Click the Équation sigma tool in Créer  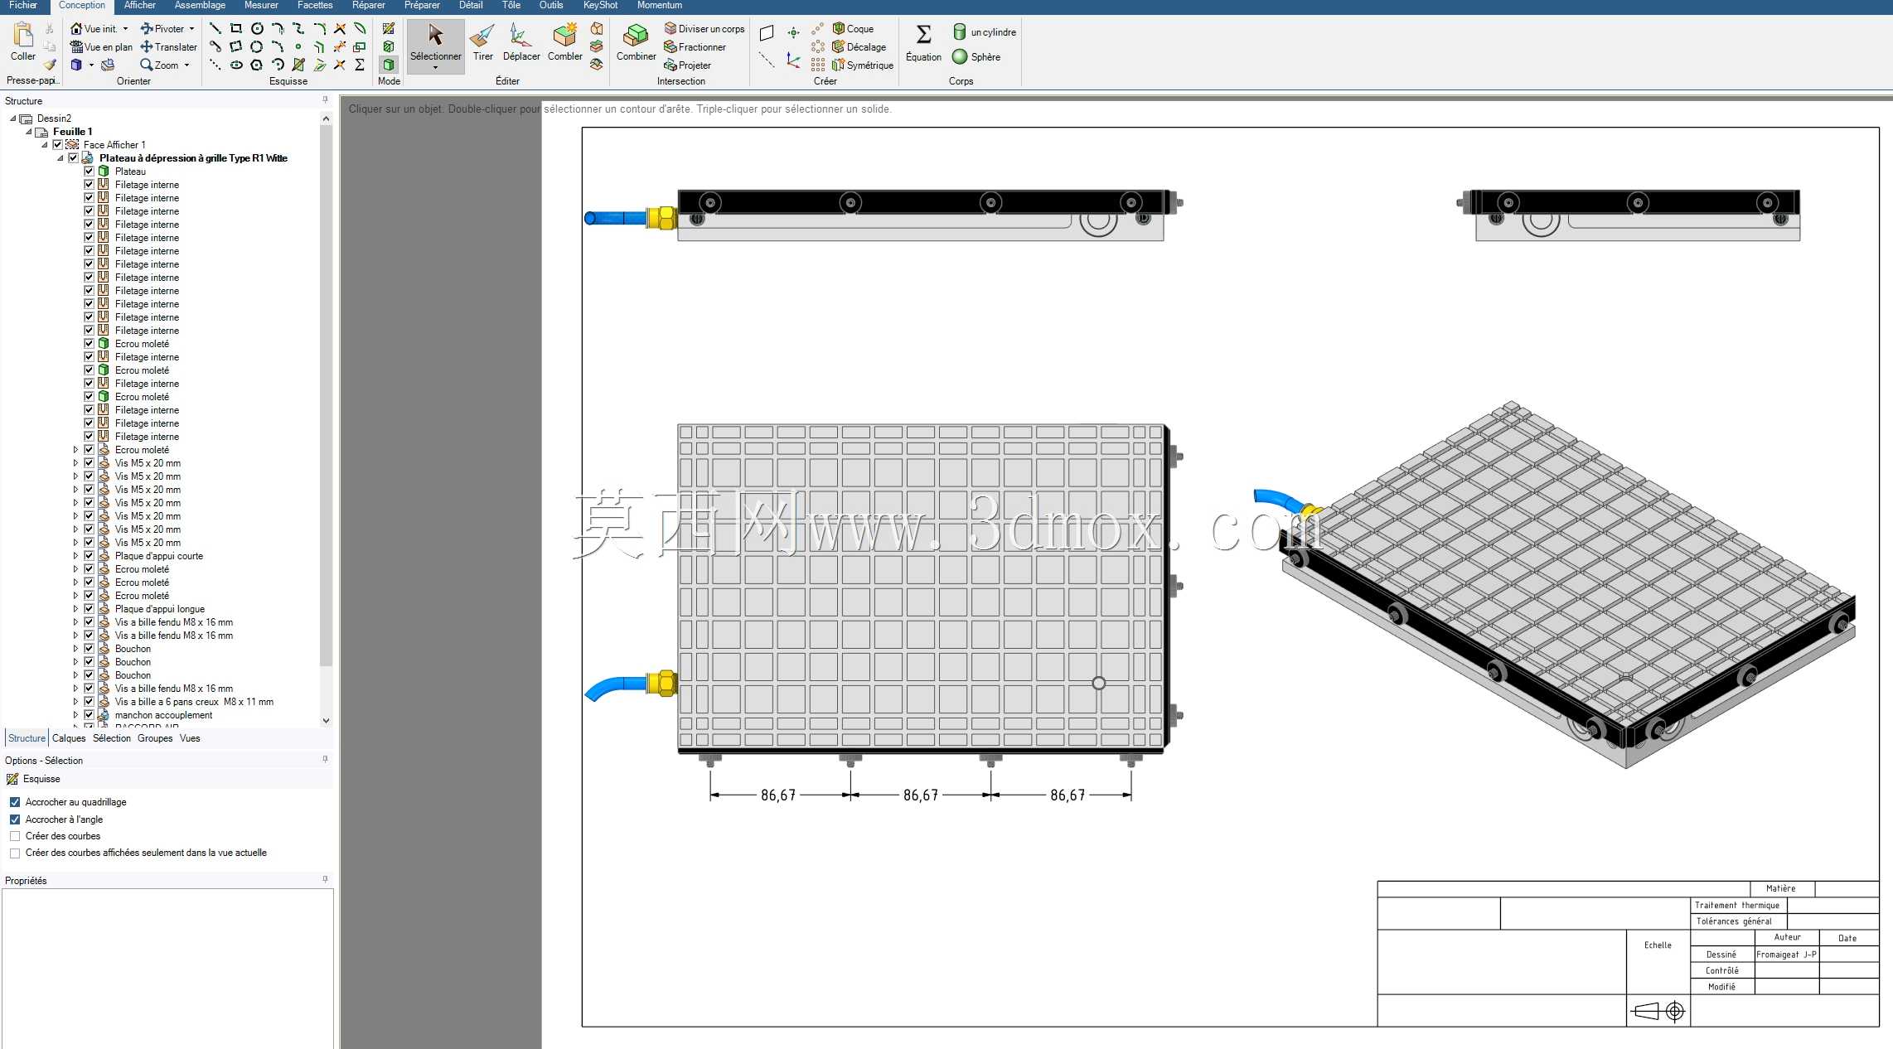[923, 43]
